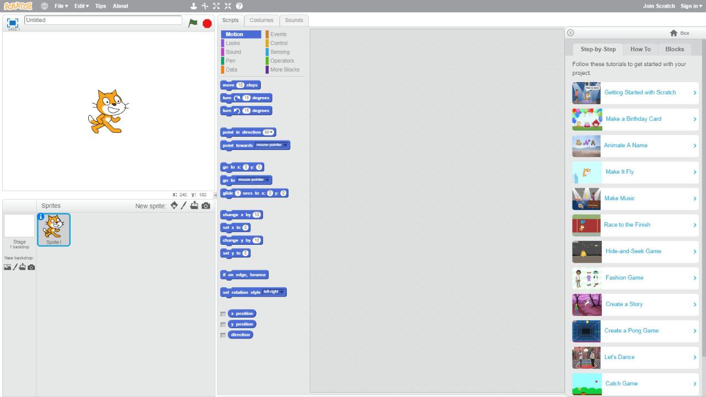The width and height of the screenshot is (706, 397).
Task: Take new backdrop from camera icon
Action: pos(31,267)
